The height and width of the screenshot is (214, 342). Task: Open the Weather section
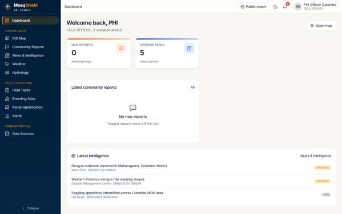(30, 64)
